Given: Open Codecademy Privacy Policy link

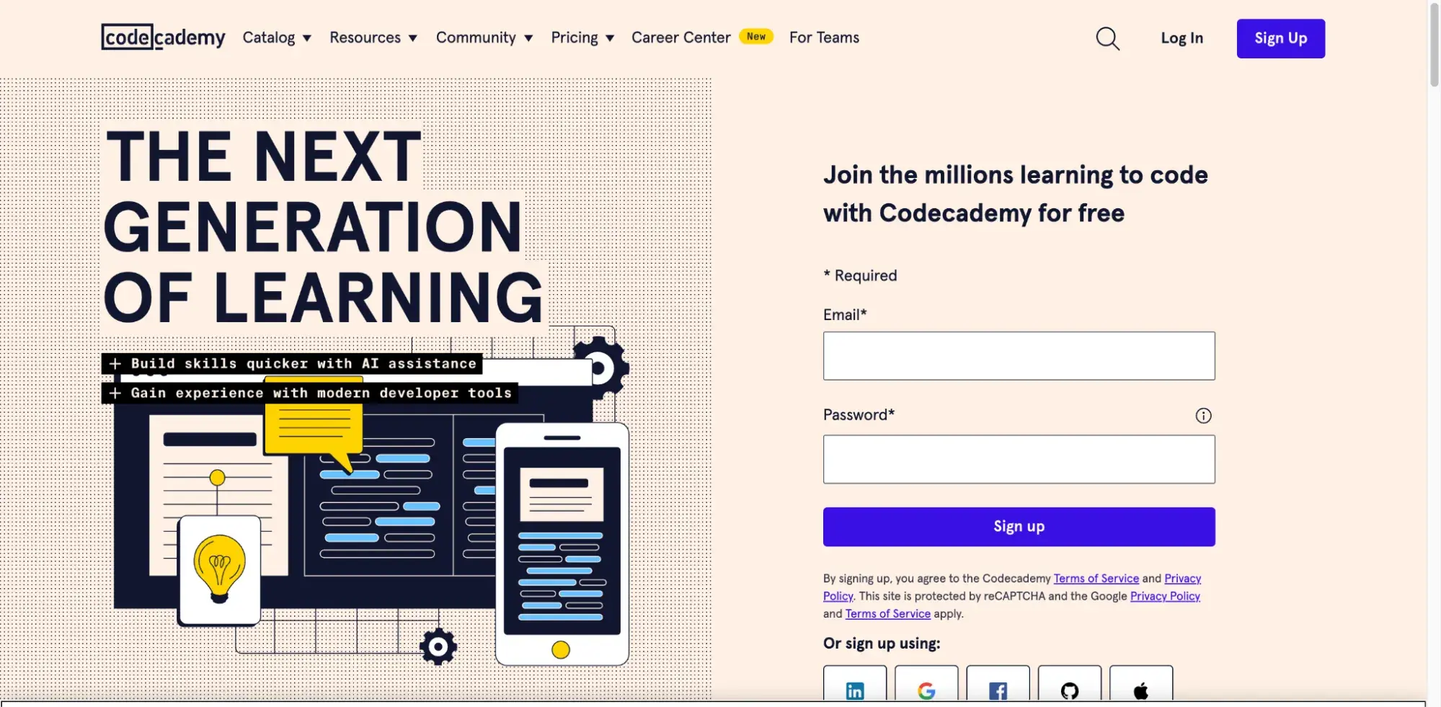Looking at the screenshot, I should click(1182, 579).
